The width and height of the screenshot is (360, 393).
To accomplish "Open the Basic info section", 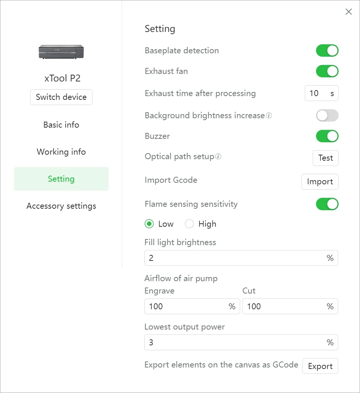I will (61, 125).
